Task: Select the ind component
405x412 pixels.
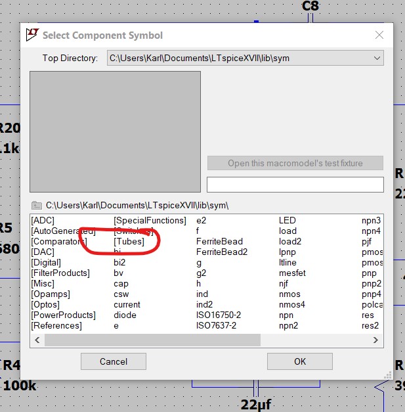Action: pos(202,294)
